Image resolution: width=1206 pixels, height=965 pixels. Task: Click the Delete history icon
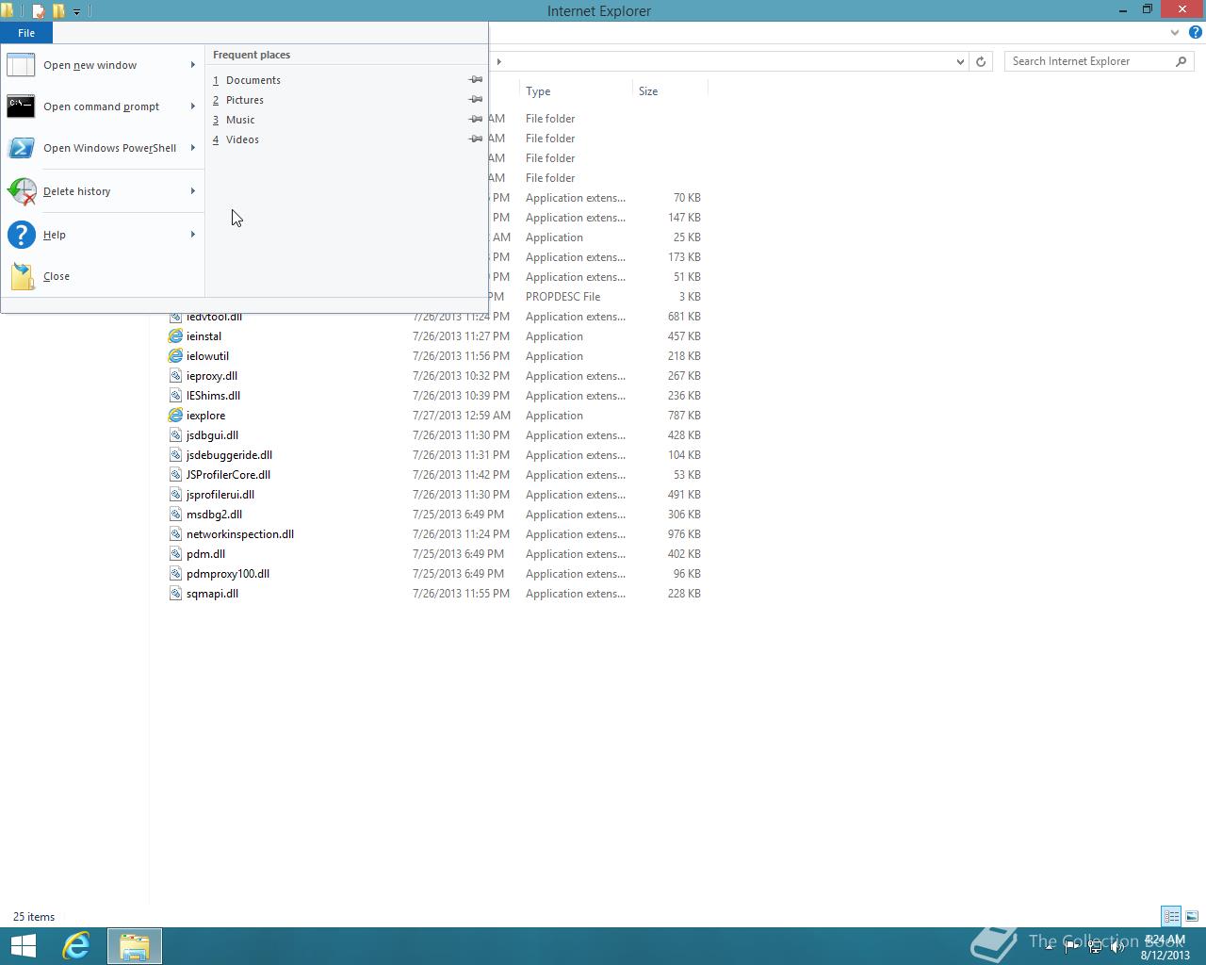pyautogui.click(x=21, y=191)
